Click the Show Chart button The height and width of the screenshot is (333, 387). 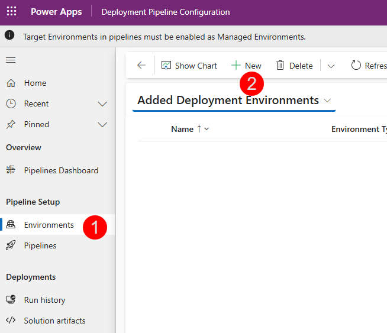coord(189,66)
